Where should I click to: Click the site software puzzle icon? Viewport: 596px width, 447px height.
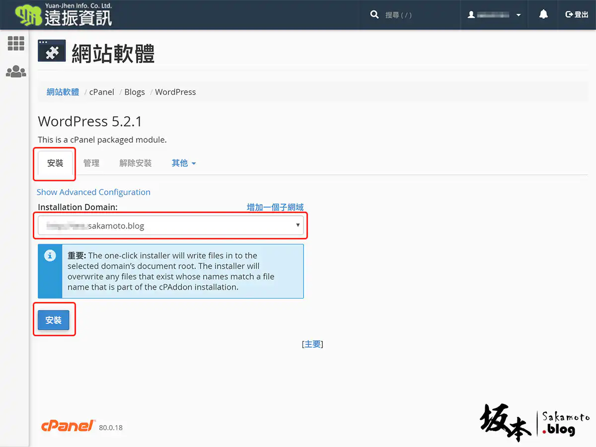(52, 51)
